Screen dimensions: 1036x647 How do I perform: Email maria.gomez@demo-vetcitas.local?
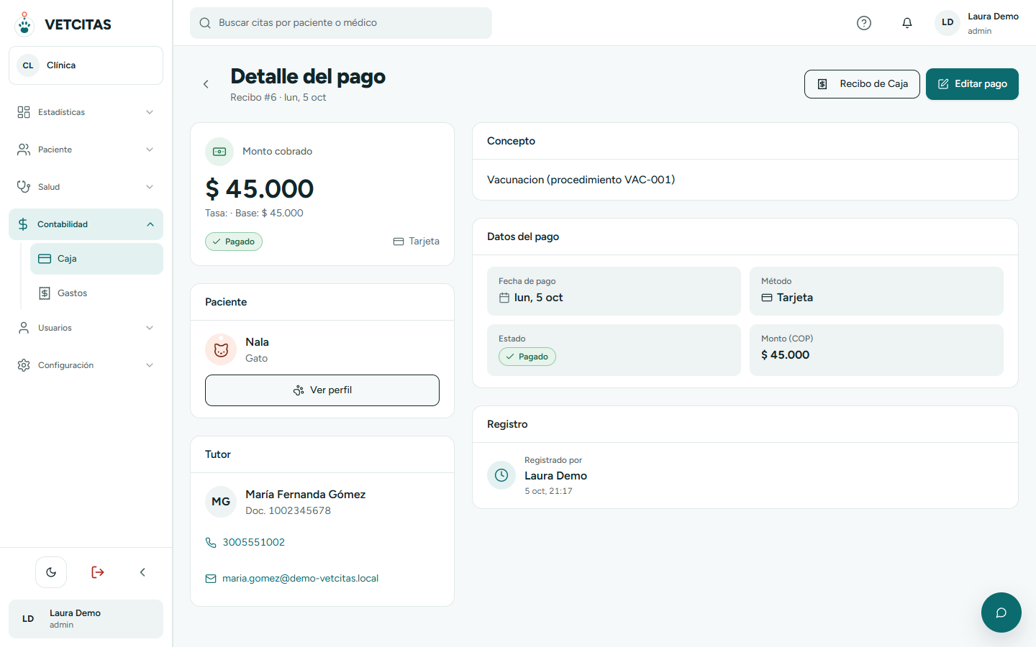click(300, 579)
